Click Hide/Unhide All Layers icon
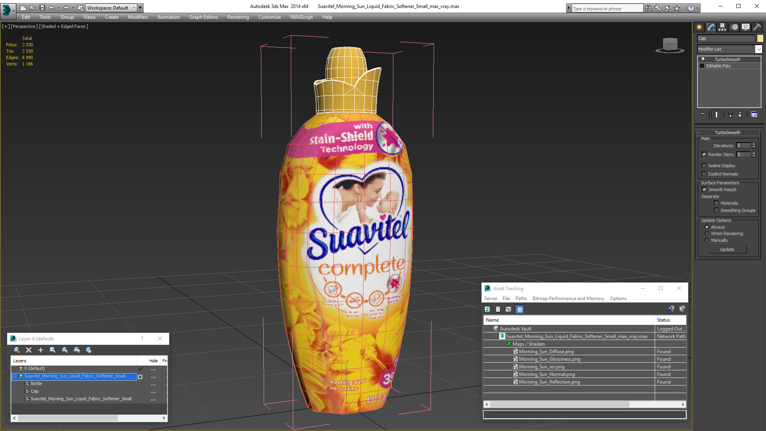The height and width of the screenshot is (431, 766). pyautogui.click(x=77, y=350)
